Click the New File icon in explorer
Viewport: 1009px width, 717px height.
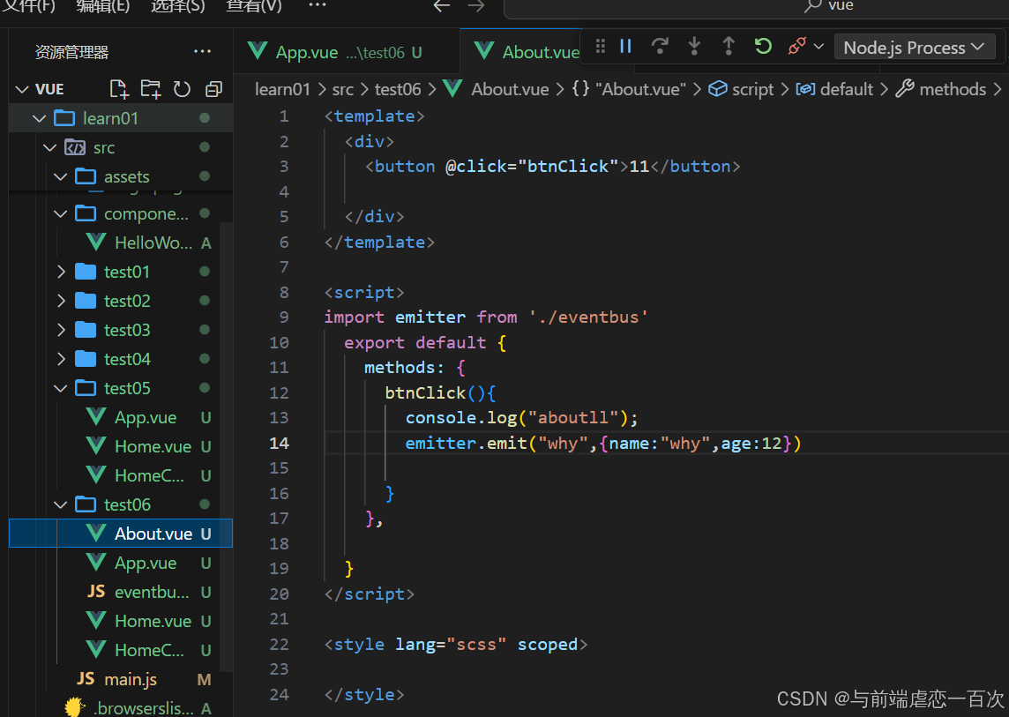click(119, 89)
